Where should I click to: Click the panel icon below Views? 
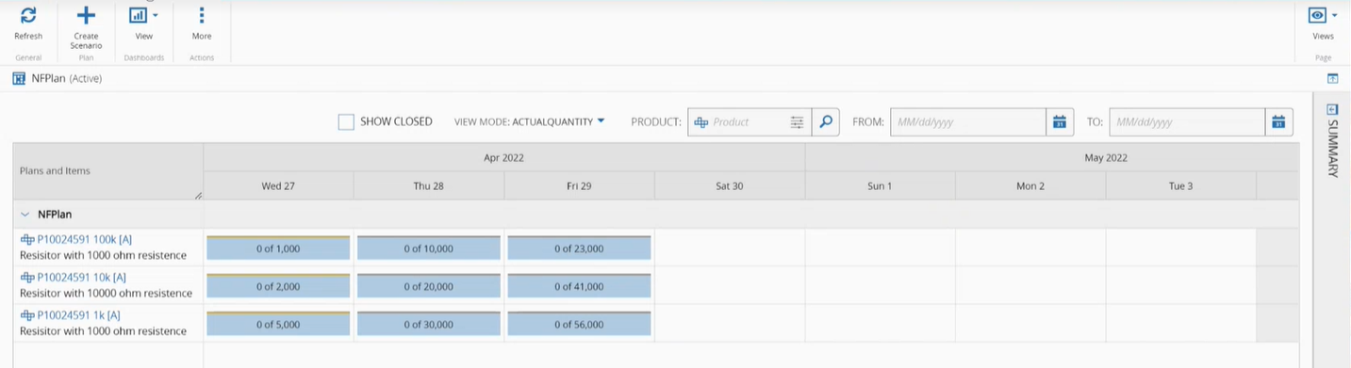coord(1333,78)
